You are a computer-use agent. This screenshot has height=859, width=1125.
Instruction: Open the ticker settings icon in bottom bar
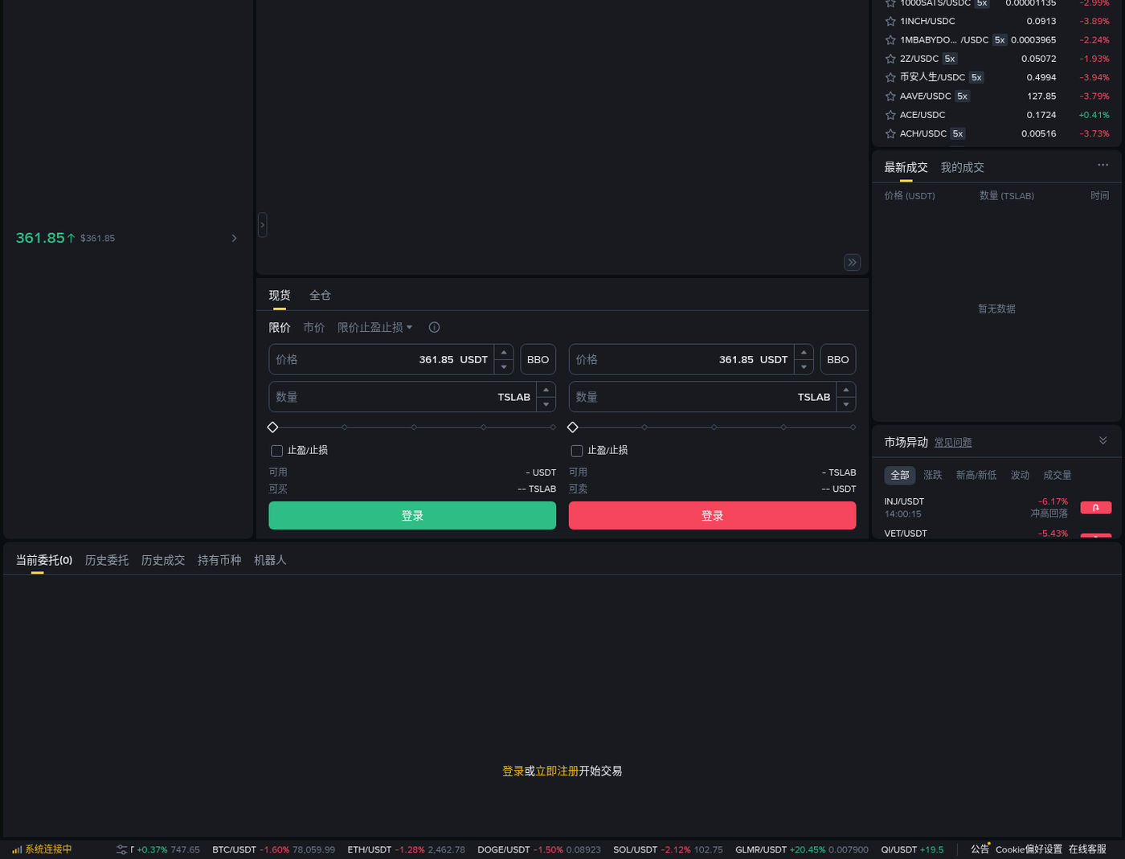coord(122,849)
